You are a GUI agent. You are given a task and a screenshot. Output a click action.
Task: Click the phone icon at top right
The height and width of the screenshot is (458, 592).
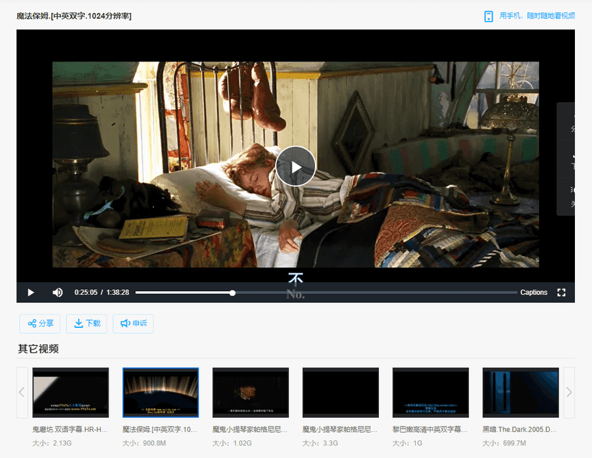[489, 16]
